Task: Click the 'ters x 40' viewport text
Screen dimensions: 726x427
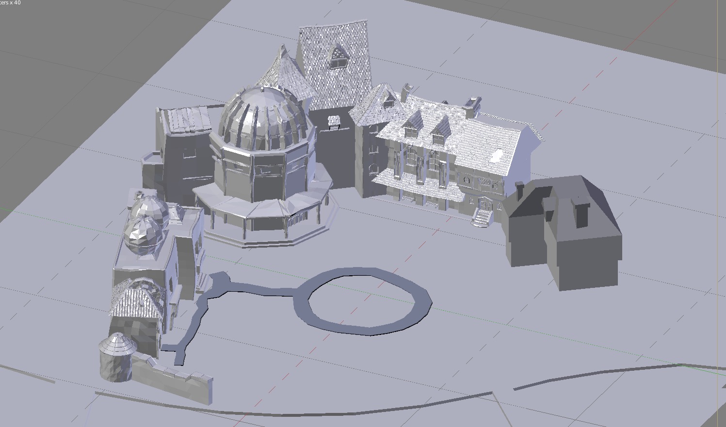Action: (x=10, y=2)
